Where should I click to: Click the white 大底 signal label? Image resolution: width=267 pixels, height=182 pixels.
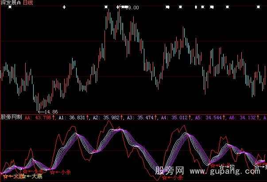35,176
